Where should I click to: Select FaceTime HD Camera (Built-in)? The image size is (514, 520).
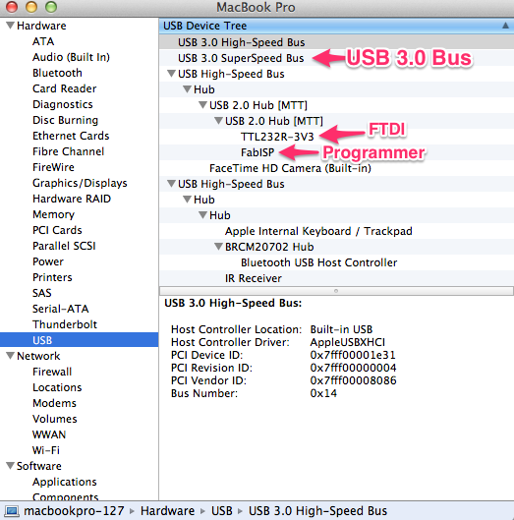click(290, 168)
